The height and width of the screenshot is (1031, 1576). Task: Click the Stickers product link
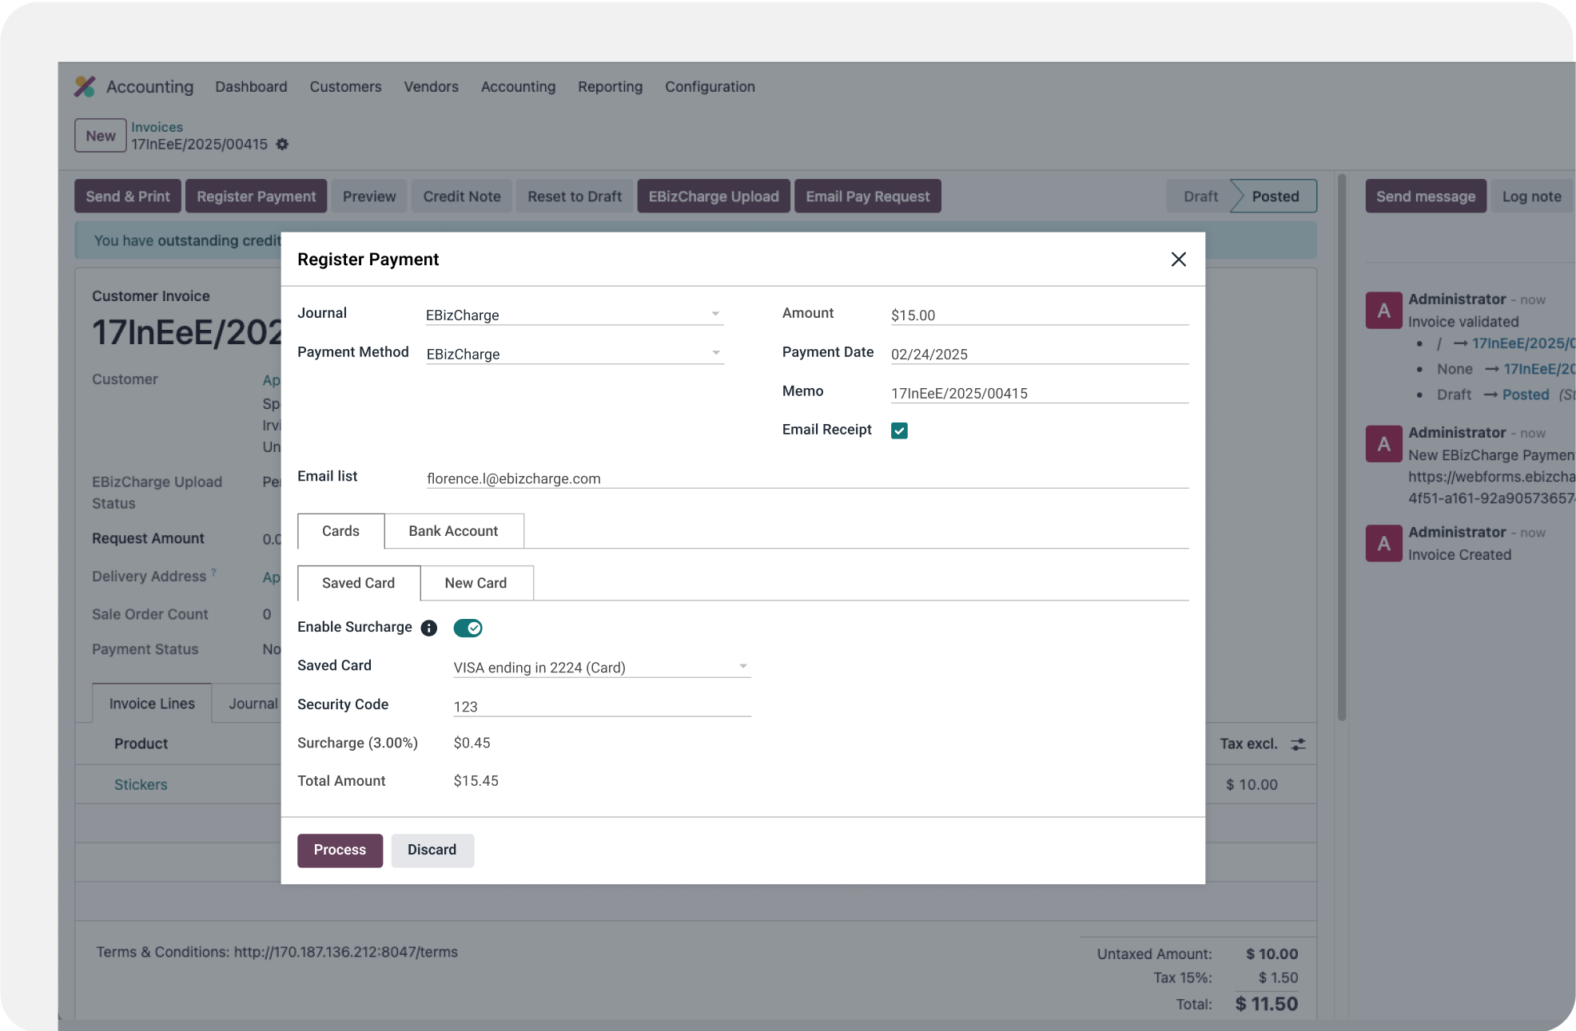tap(141, 785)
